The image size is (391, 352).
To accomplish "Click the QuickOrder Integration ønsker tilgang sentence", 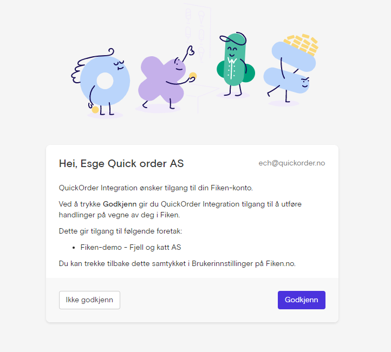I will click(156, 188).
